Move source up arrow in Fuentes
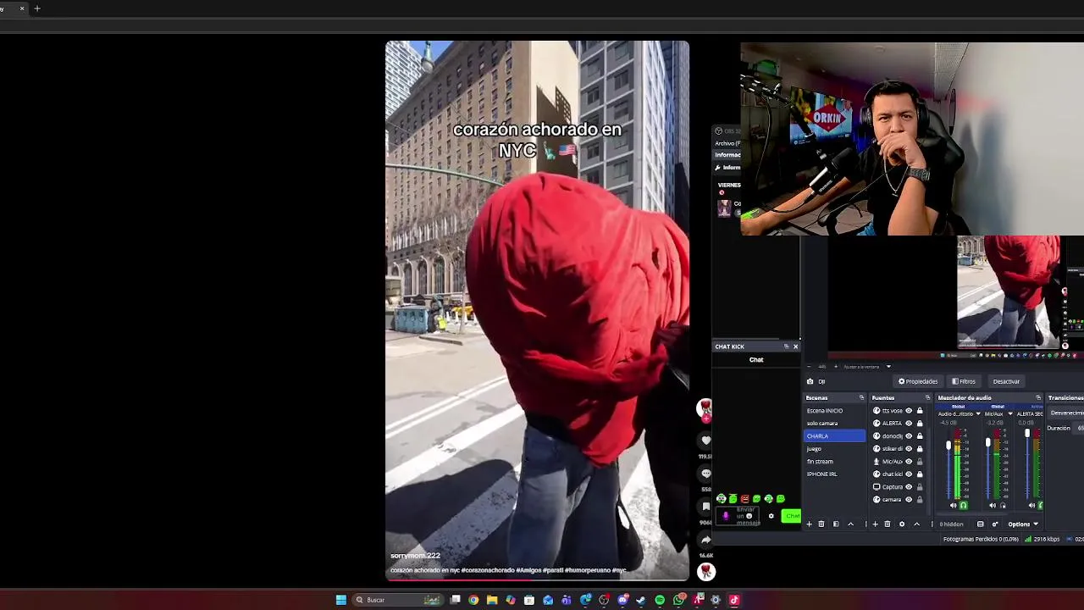The image size is (1084, 610). click(x=917, y=524)
